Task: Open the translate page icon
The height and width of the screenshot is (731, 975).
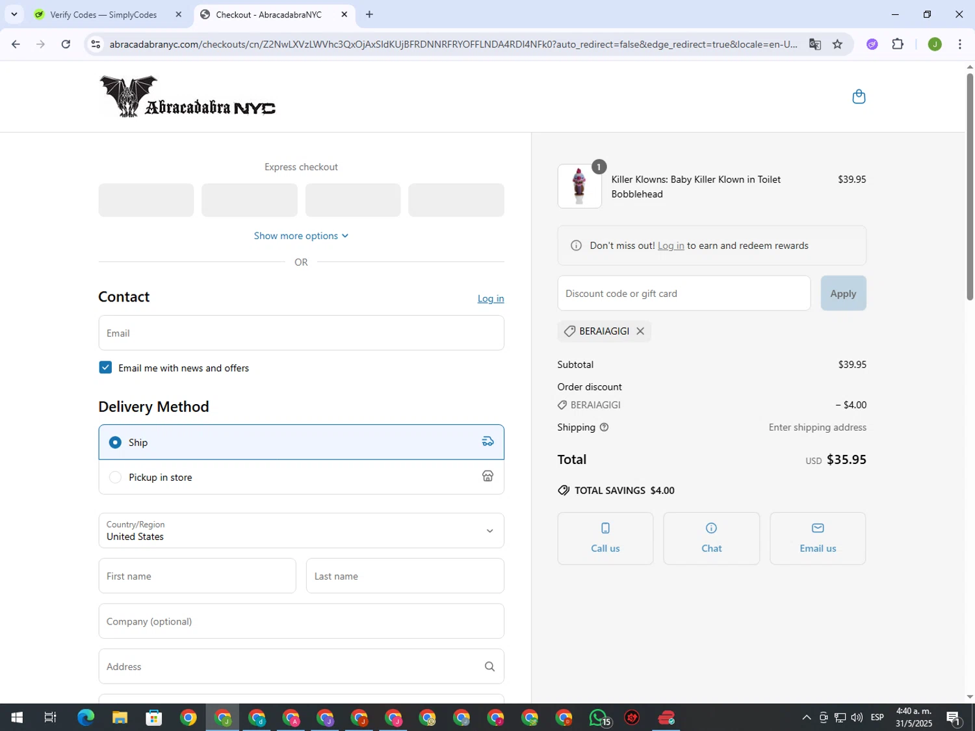Action: coord(814,44)
